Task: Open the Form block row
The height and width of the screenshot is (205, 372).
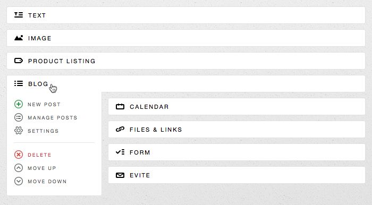Action: (237, 152)
